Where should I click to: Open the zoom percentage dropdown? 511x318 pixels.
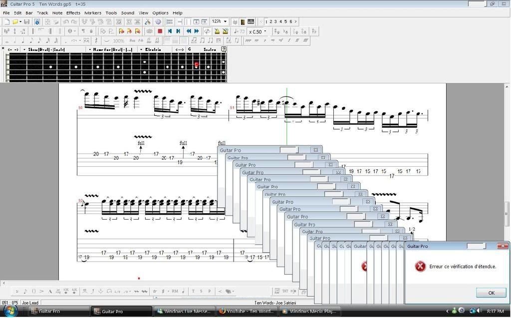[225, 21]
